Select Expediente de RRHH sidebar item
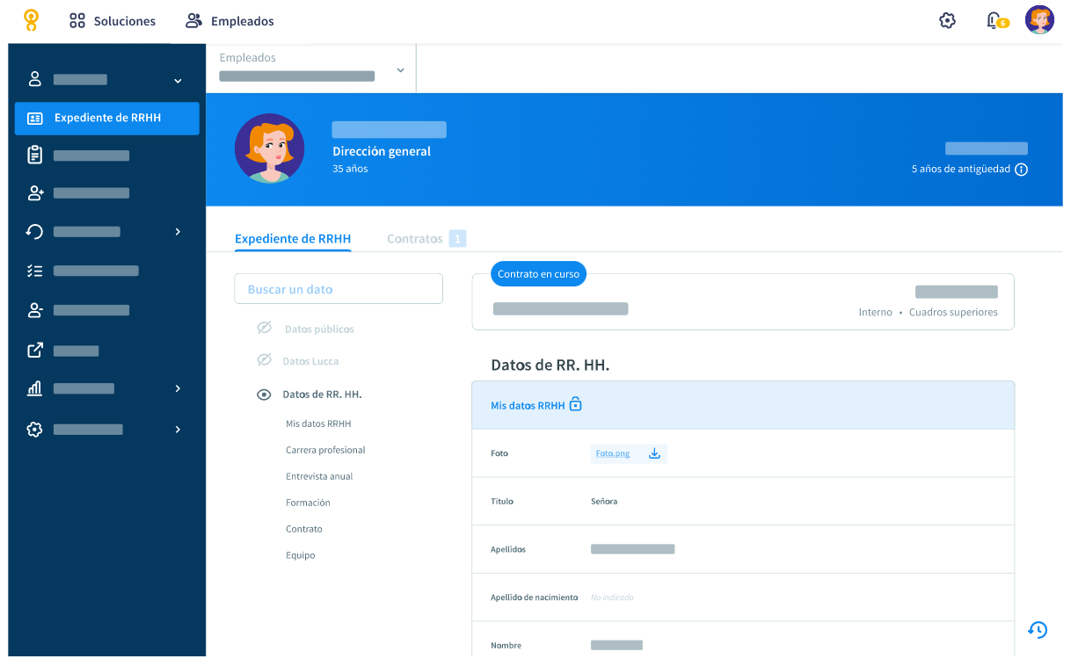Screen dimensions: 1071x666 107,118
